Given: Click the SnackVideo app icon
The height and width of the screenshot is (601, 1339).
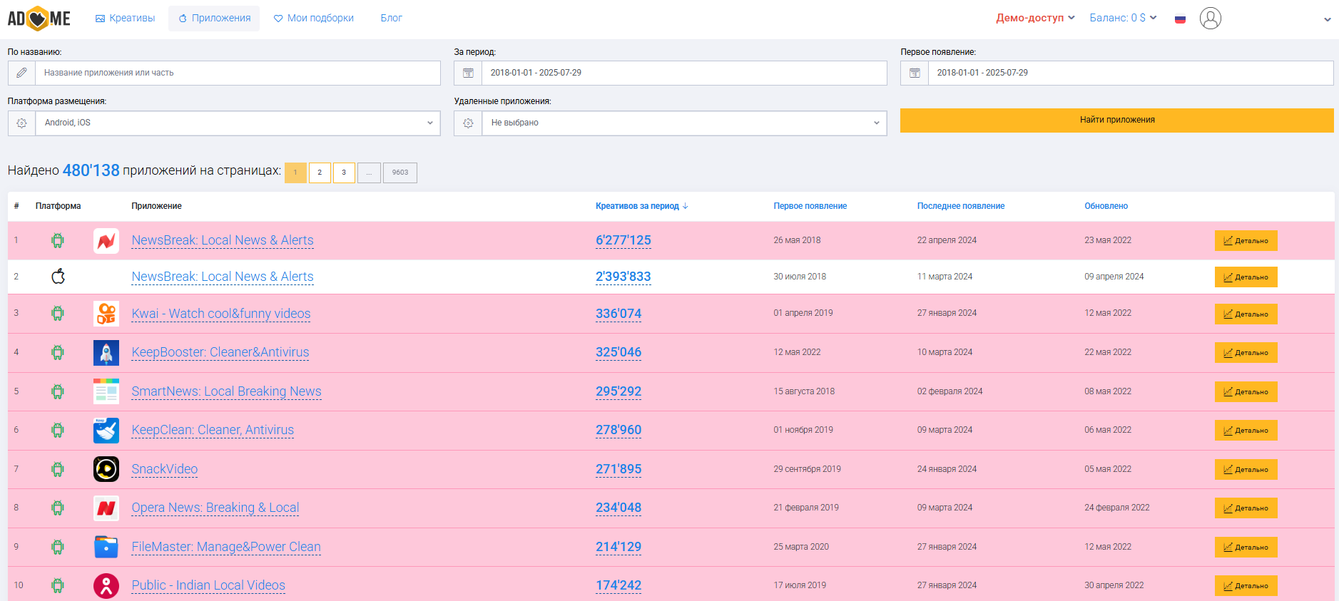Looking at the screenshot, I should pyautogui.click(x=106, y=469).
